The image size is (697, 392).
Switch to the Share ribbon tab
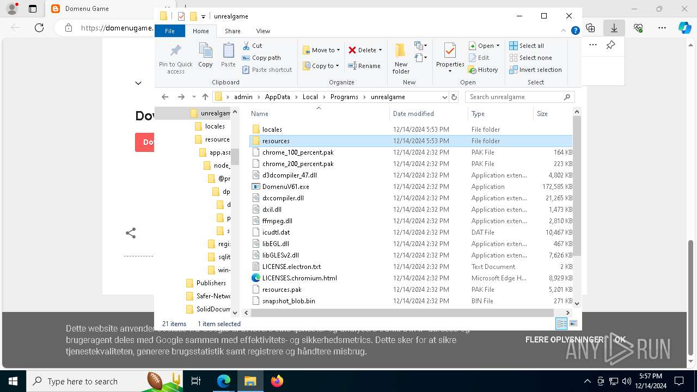click(x=233, y=31)
